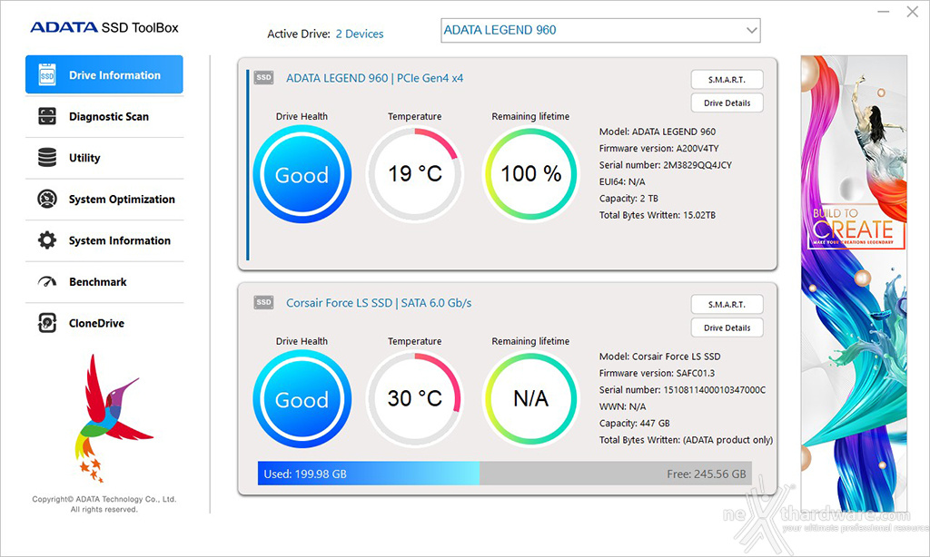Open the CloneDrive menu entry

click(104, 324)
